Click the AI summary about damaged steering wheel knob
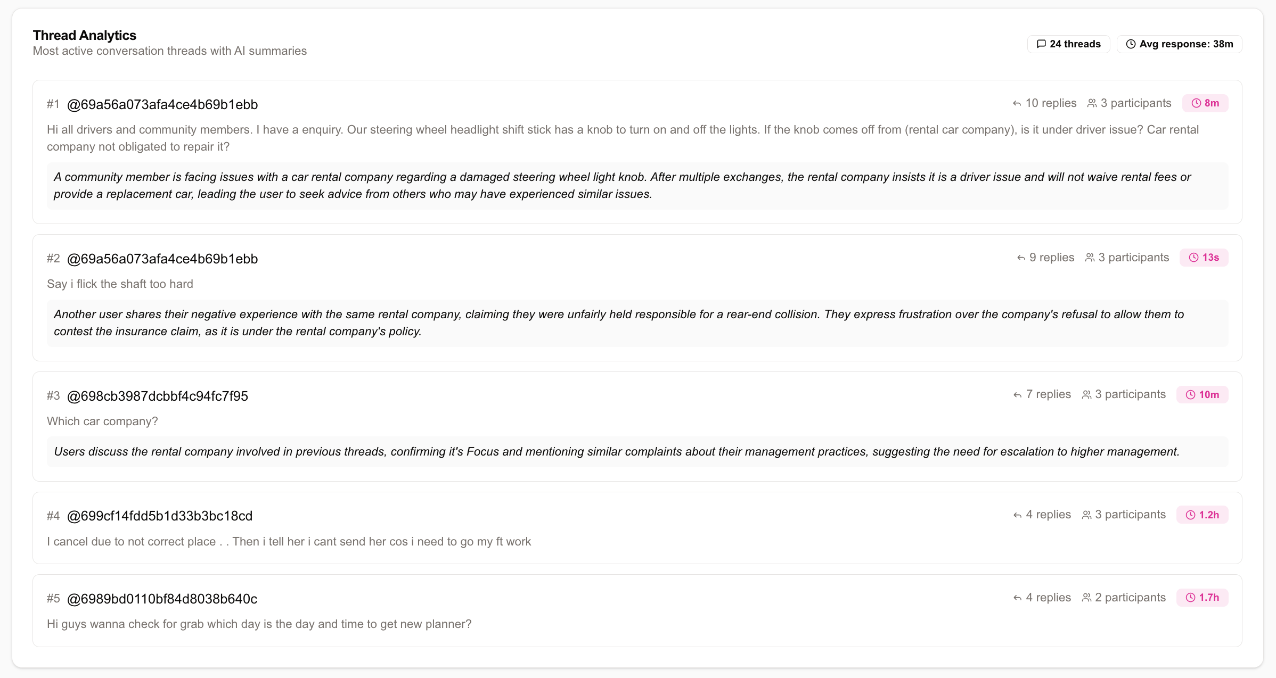Image resolution: width=1276 pixels, height=678 pixels. [x=637, y=186]
